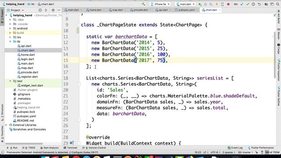281x158 pixels.
Task: Click the Flutter Hot Reload lightning icon
Action: [216, 4]
